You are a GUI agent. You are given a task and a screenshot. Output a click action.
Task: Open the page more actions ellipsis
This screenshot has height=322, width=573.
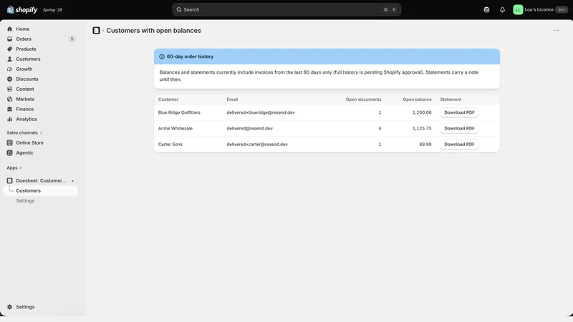[x=556, y=31]
